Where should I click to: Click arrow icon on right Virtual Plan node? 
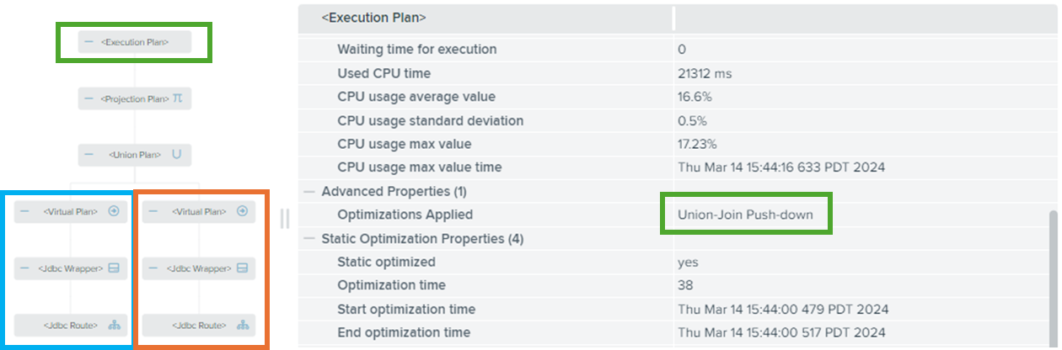point(242,211)
